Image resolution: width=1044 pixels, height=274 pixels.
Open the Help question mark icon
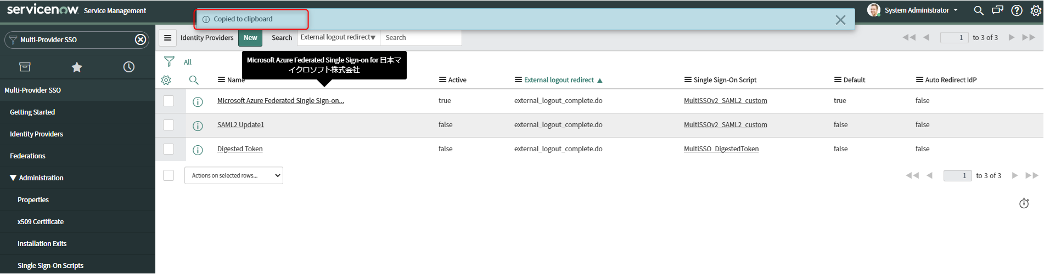[1017, 10]
